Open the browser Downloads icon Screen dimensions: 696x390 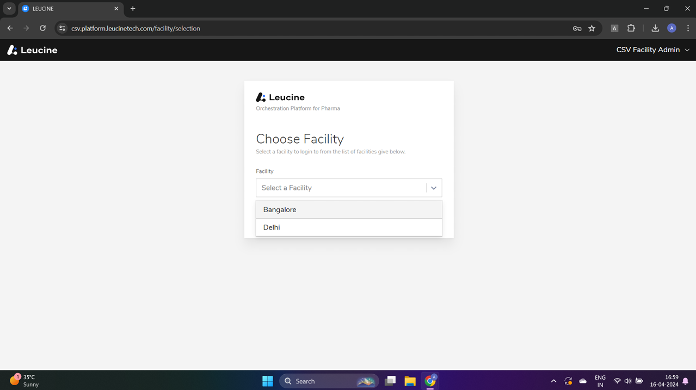(x=655, y=28)
